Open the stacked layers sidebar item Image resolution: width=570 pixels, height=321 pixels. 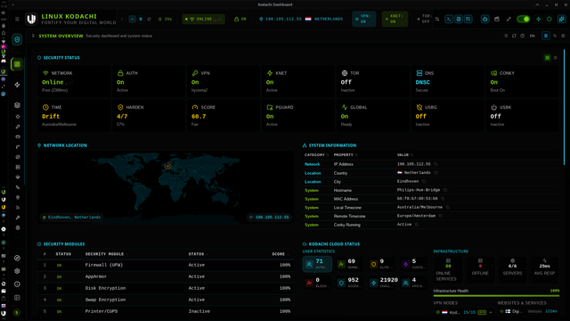click(x=17, y=105)
